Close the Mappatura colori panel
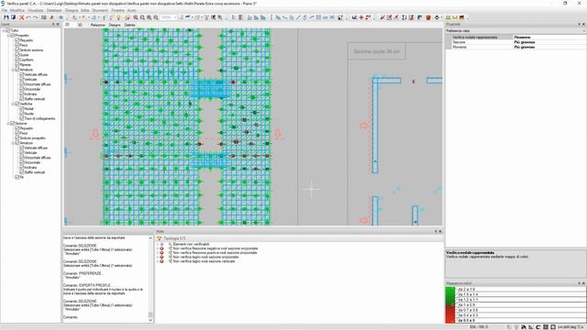Image resolution: width=587 pixels, height=330 pixels. (x=583, y=283)
